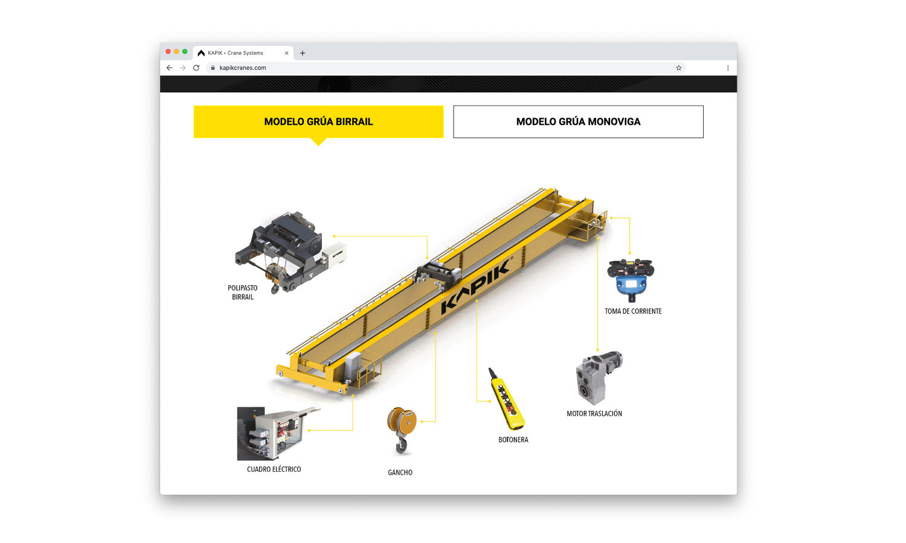Click the browser forward arrow
906x543 pixels.
[182, 68]
